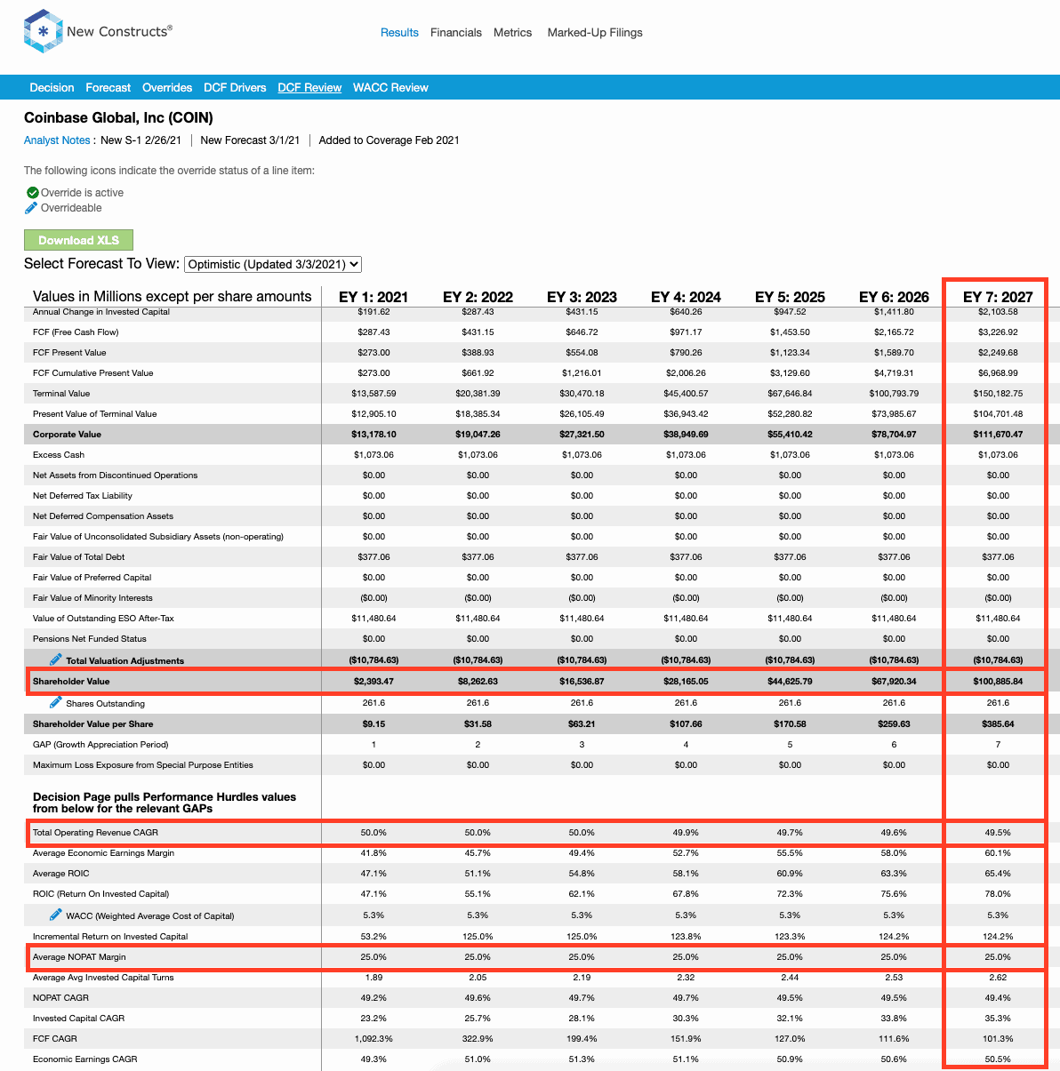Click Present Value of Terminal Value label
Image resolution: width=1060 pixels, height=1071 pixels.
(95, 414)
